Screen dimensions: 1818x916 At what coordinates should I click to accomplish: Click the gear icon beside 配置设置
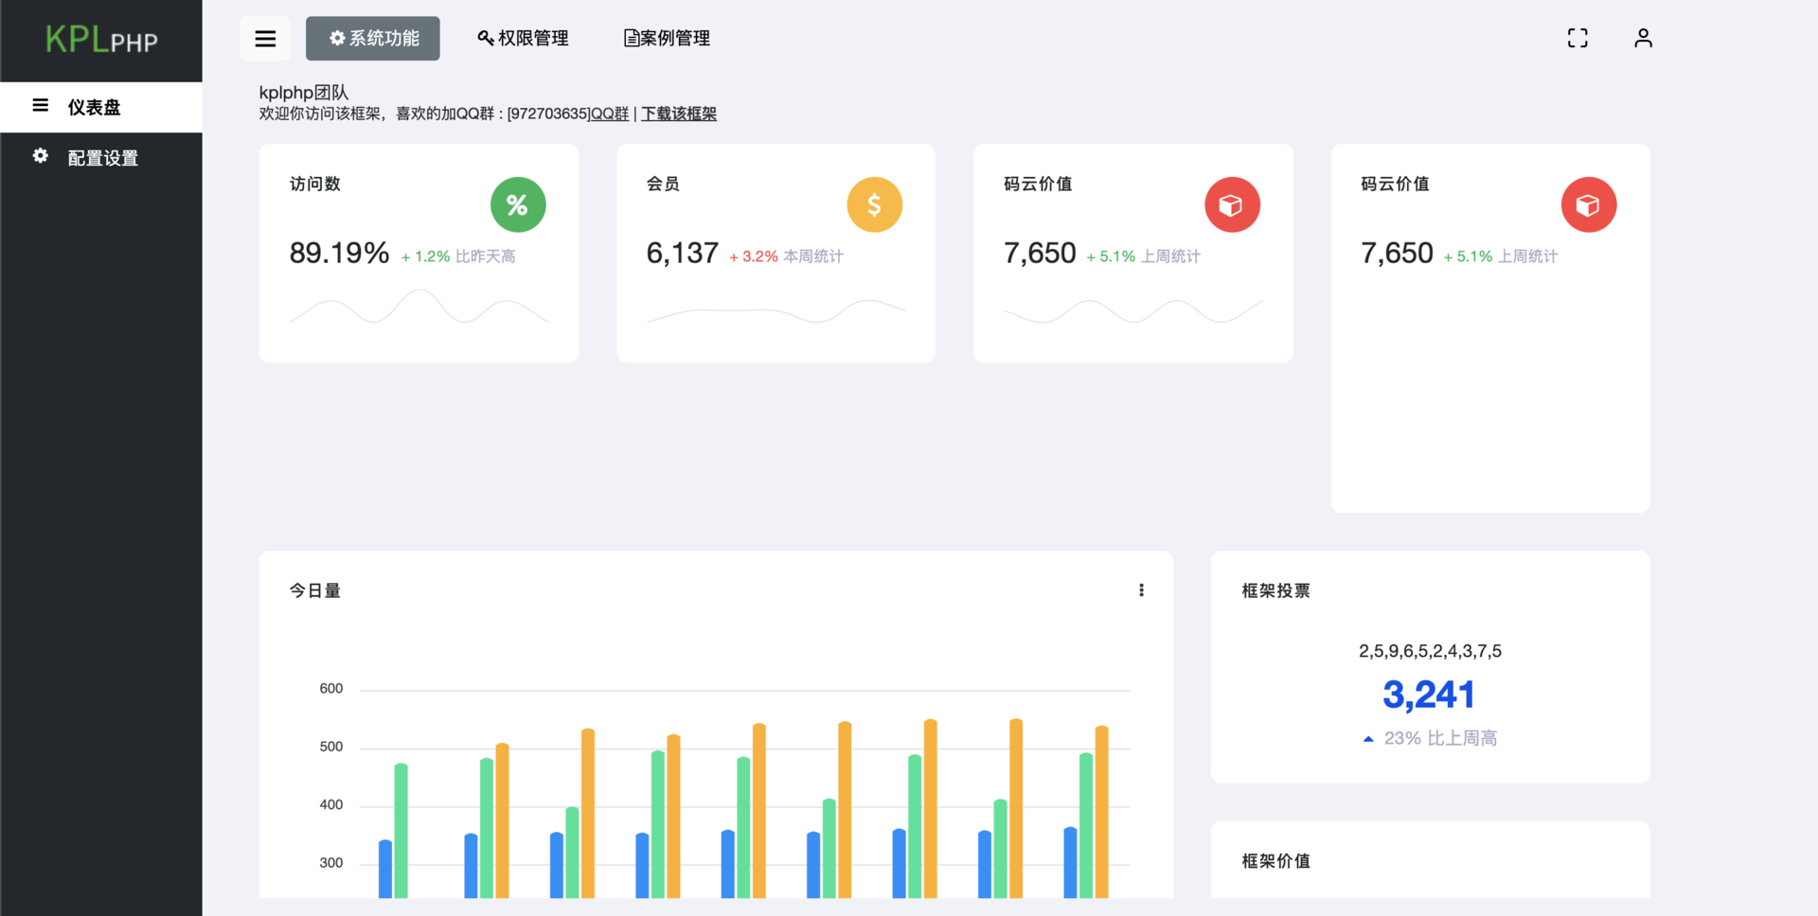point(41,156)
